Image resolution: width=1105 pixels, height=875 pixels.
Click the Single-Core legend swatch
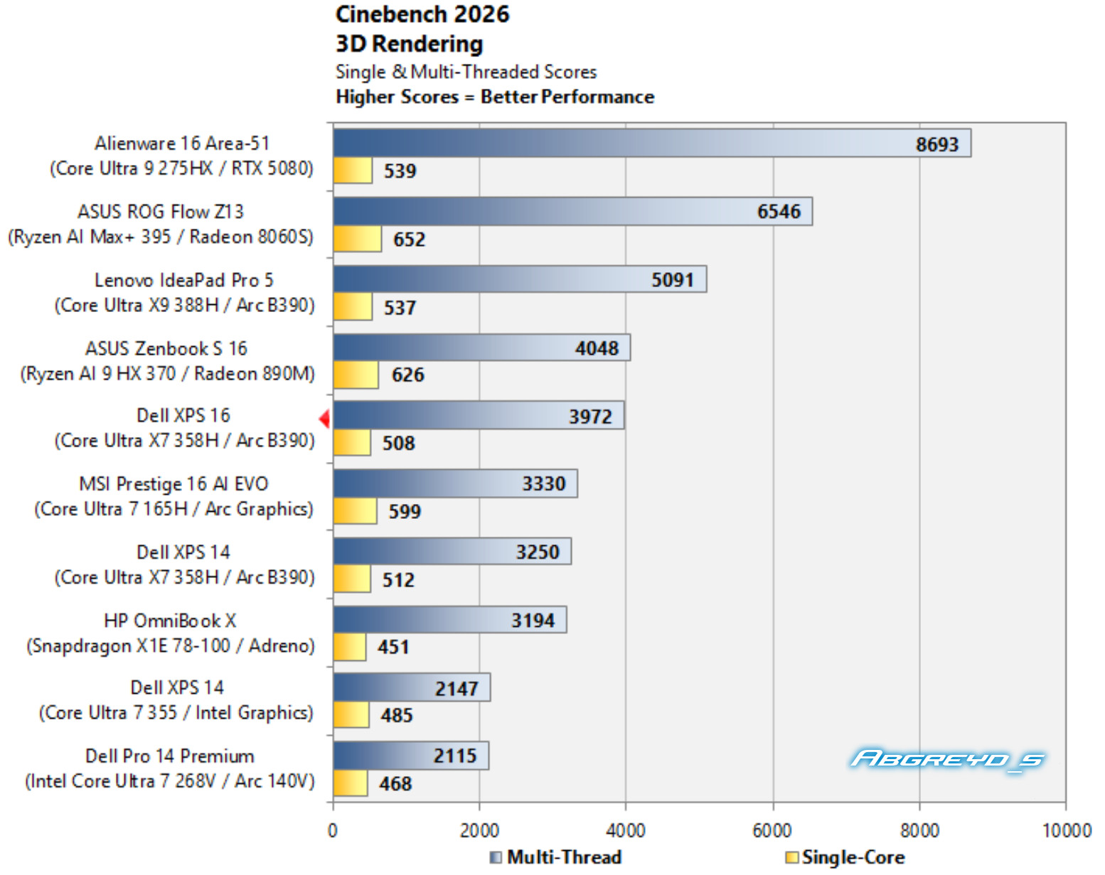point(791,857)
